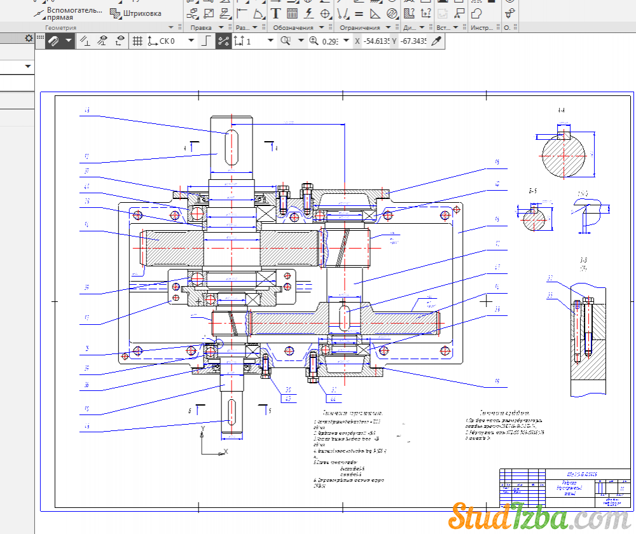Select the Штриховка hatch tool

pos(135,13)
